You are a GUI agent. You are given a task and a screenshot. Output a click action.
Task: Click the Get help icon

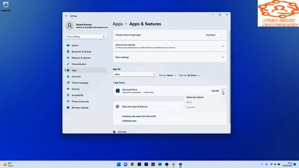[114, 132]
